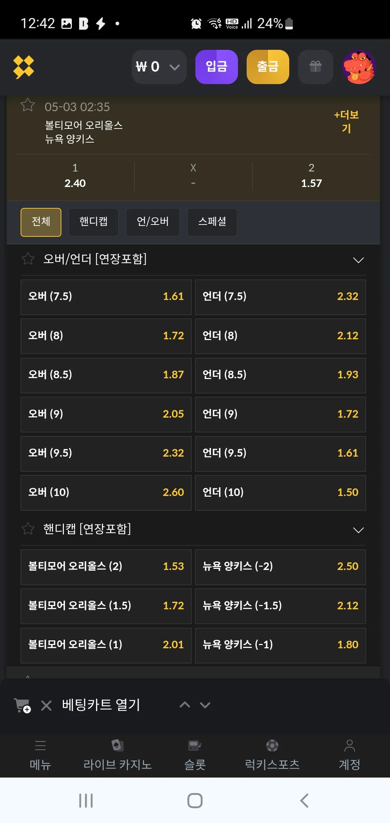Switch to the 핸디캡 tab
Screen dimensions: 390x823
(x=94, y=222)
